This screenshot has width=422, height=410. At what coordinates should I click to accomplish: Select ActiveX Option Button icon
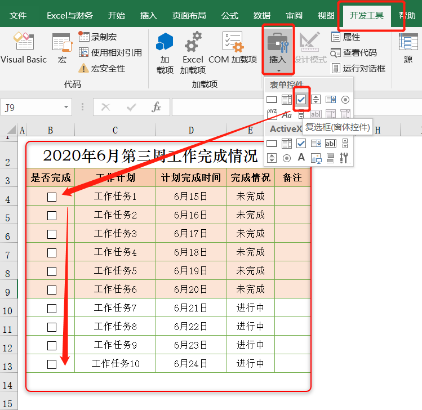click(x=287, y=158)
